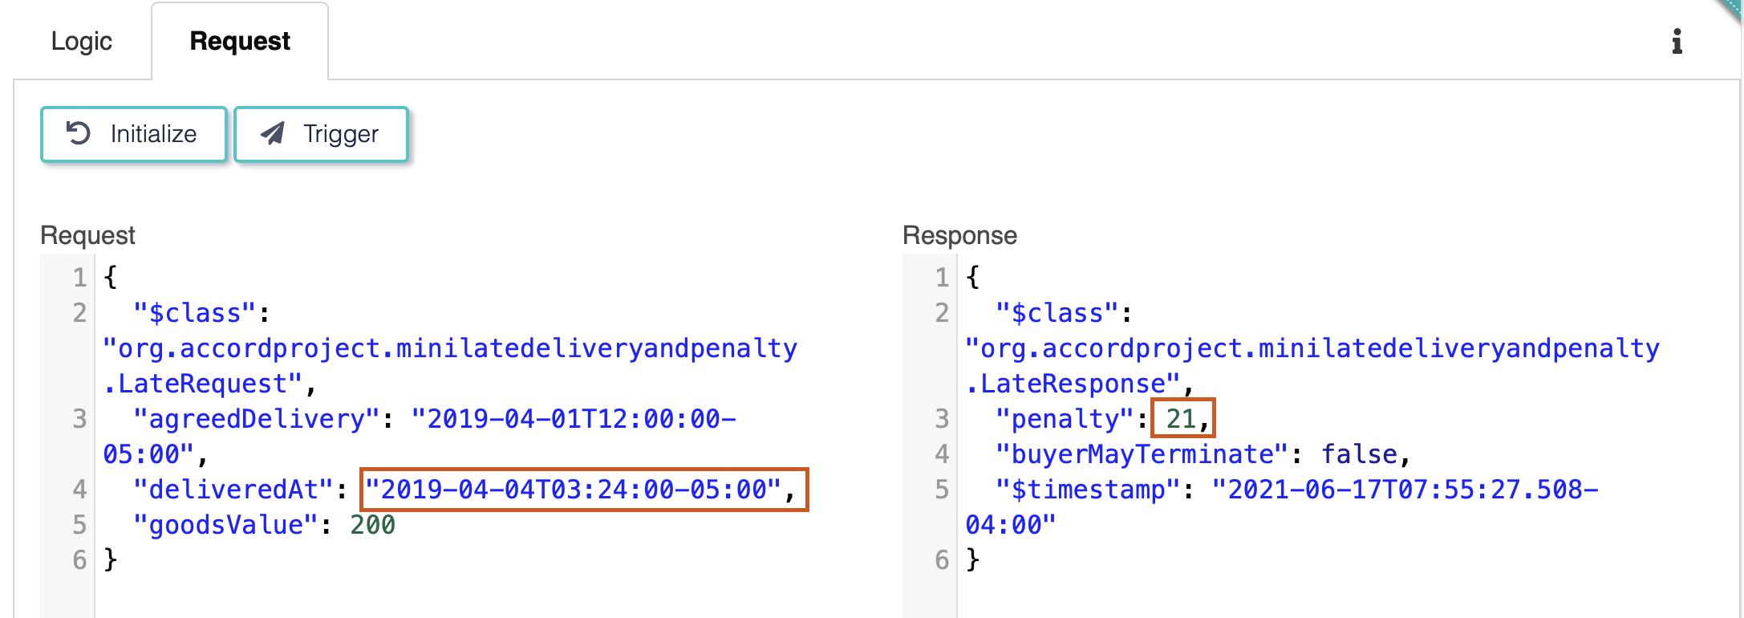Click line number 4 in Request gutter

coord(79,490)
